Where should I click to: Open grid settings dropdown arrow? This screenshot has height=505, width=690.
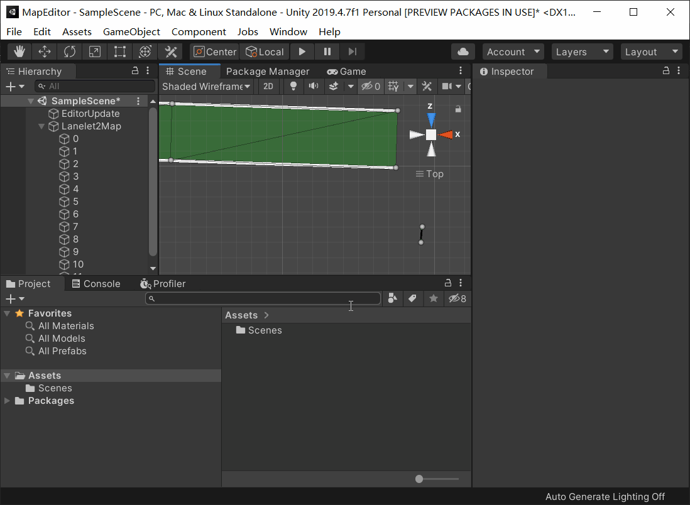[x=410, y=86]
